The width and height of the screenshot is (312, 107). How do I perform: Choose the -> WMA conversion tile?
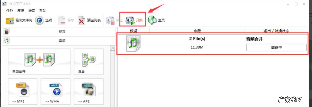tap(56, 92)
